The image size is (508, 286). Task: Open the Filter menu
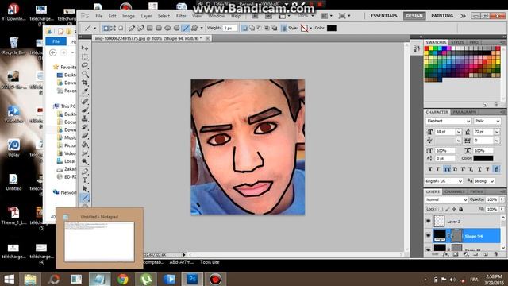(x=181, y=16)
